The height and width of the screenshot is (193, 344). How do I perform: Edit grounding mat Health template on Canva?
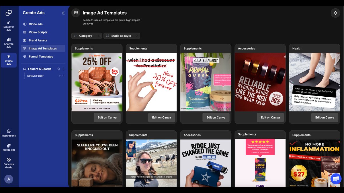(x=325, y=118)
